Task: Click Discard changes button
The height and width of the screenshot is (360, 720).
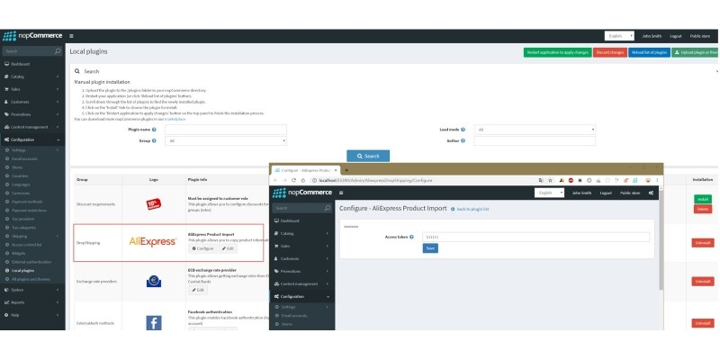Action: point(610,52)
